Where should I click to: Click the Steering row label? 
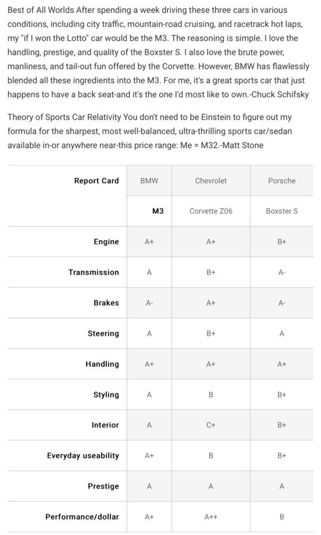point(103,333)
